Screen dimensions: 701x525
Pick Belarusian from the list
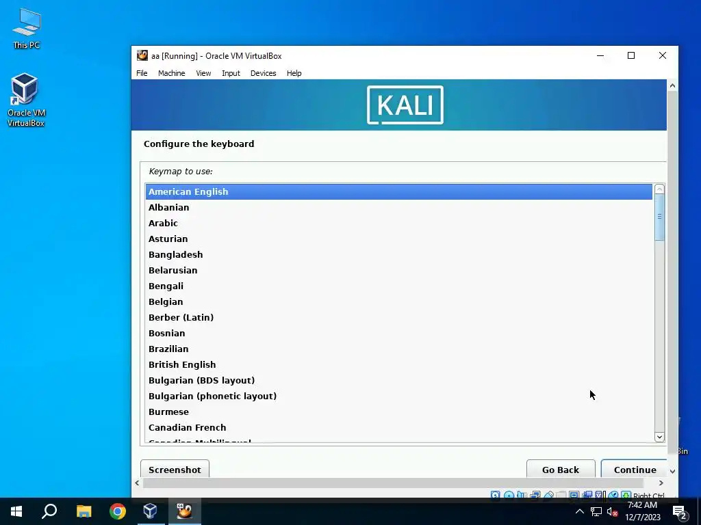click(x=399, y=270)
